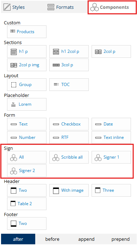Add Lorem placeholder text
137x245 pixels.
(x=27, y=104)
